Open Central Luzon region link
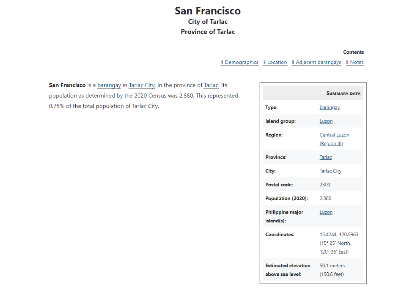Screen dimensions: 412x290 point(334,135)
